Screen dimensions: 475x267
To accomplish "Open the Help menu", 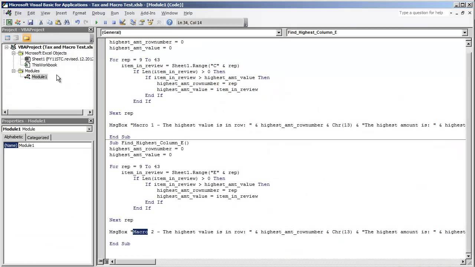I will coord(188,13).
